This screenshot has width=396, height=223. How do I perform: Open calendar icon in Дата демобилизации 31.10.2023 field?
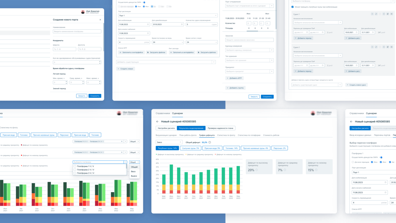click(182, 25)
